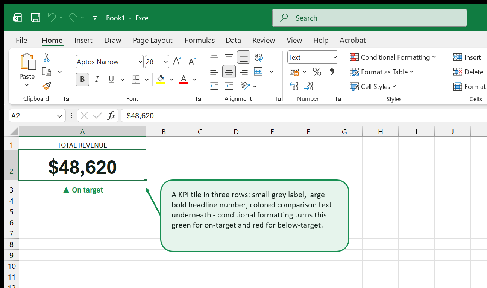Click the Format cells button
Screen dimensions: 487x288
pyautogui.click(x=469, y=86)
